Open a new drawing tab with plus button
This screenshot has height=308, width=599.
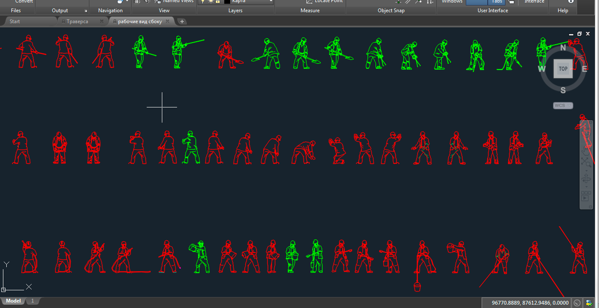point(182,21)
